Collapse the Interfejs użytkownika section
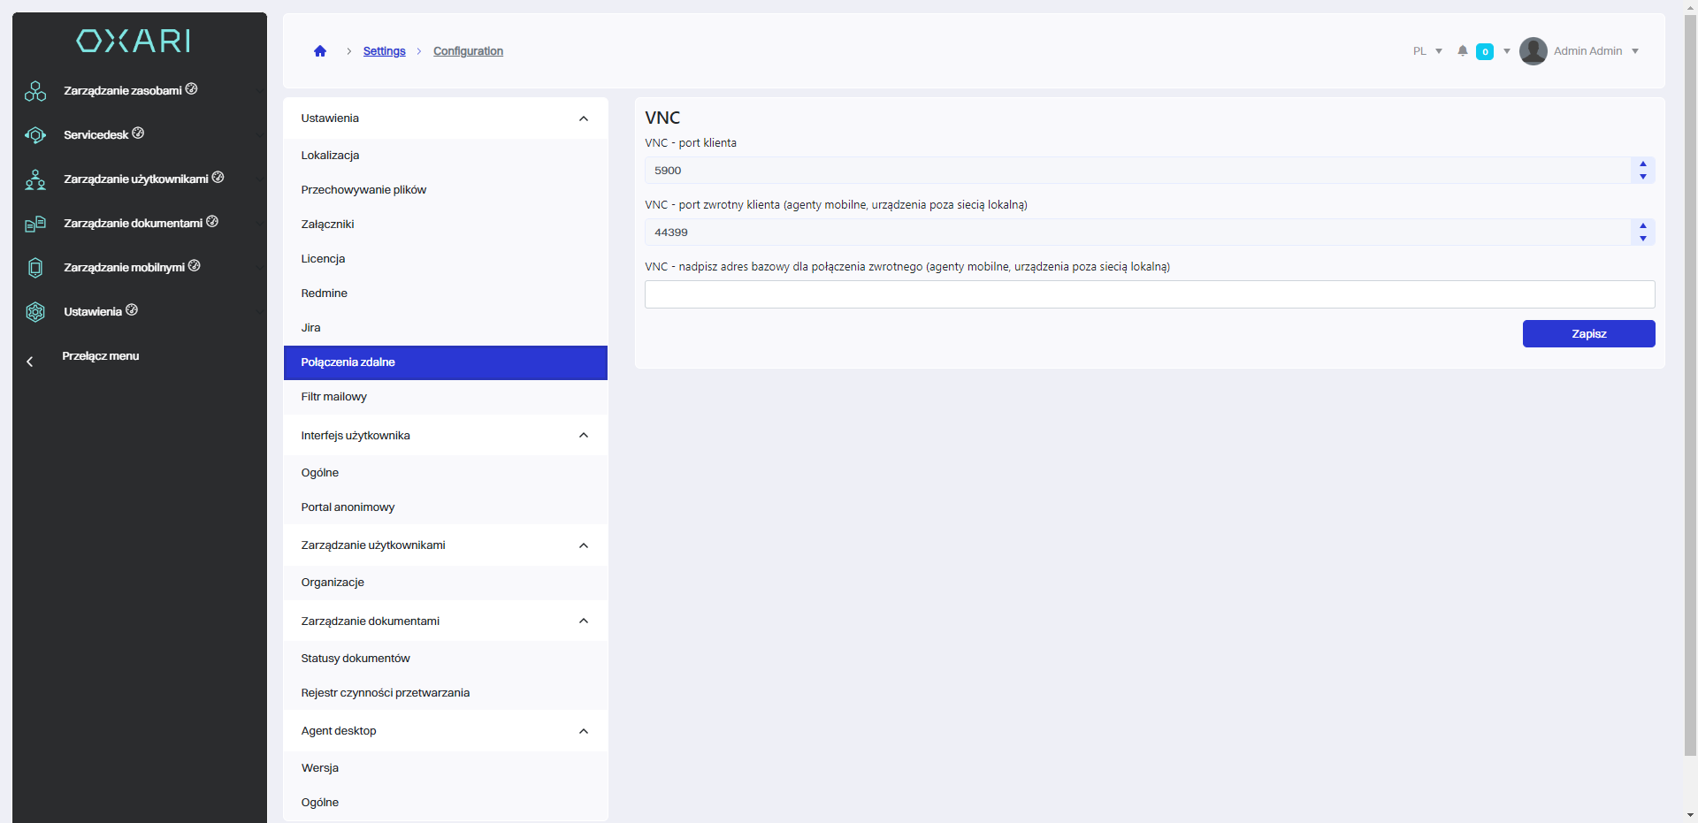 (x=584, y=436)
